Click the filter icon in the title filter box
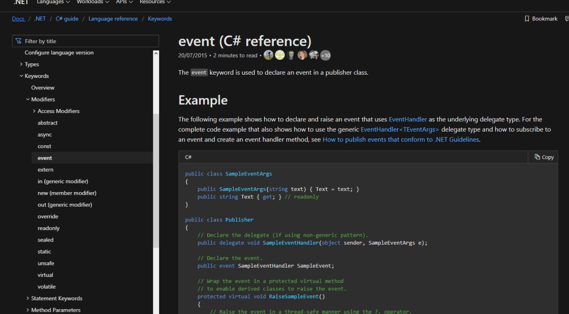The image size is (569, 314). point(18,41)
